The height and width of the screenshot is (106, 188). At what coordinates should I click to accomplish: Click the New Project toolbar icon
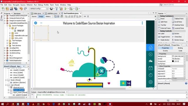[7, 9]
